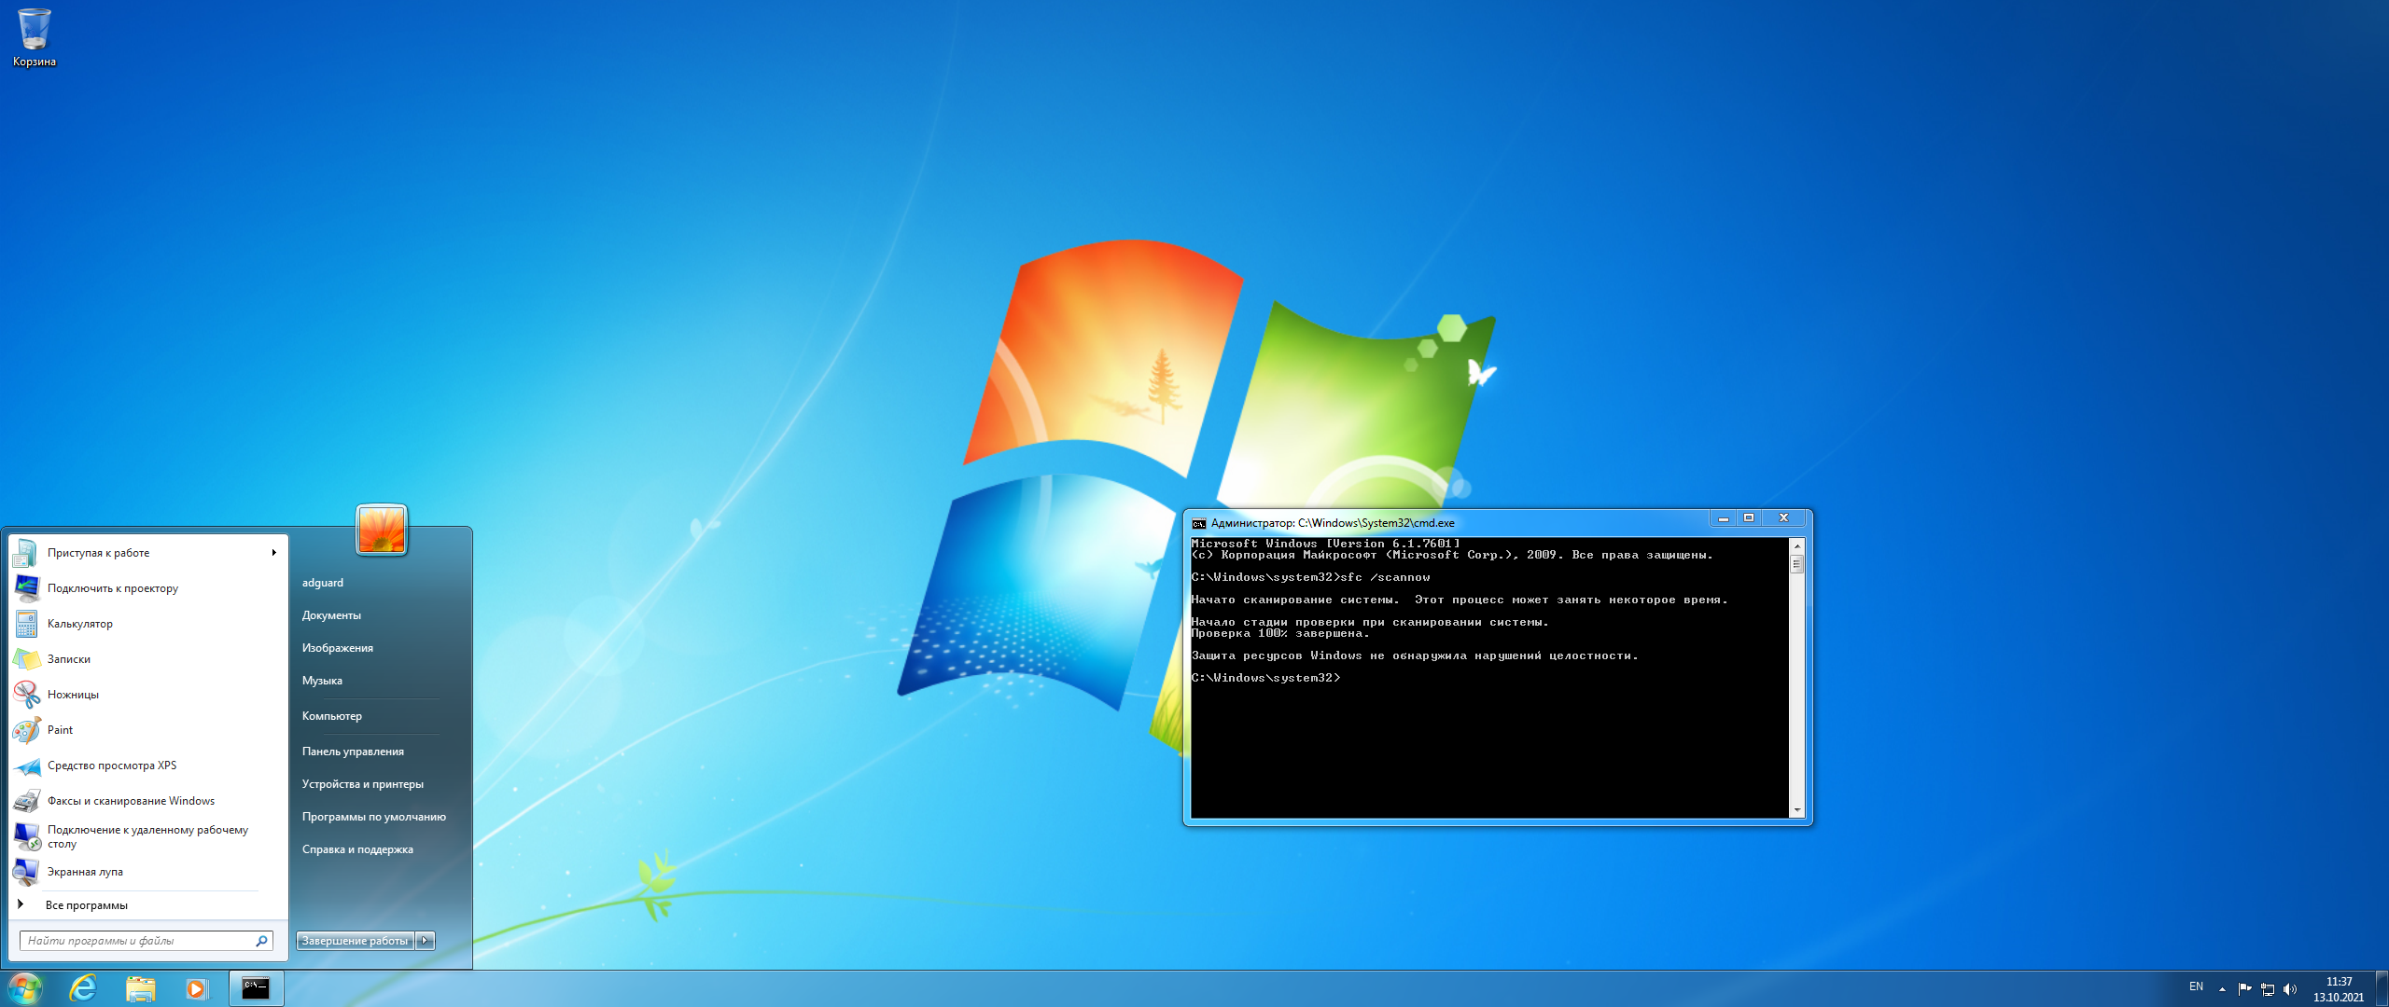
Task: Click the cmd scrollbar up arrow
Action: coord(1797,545)
